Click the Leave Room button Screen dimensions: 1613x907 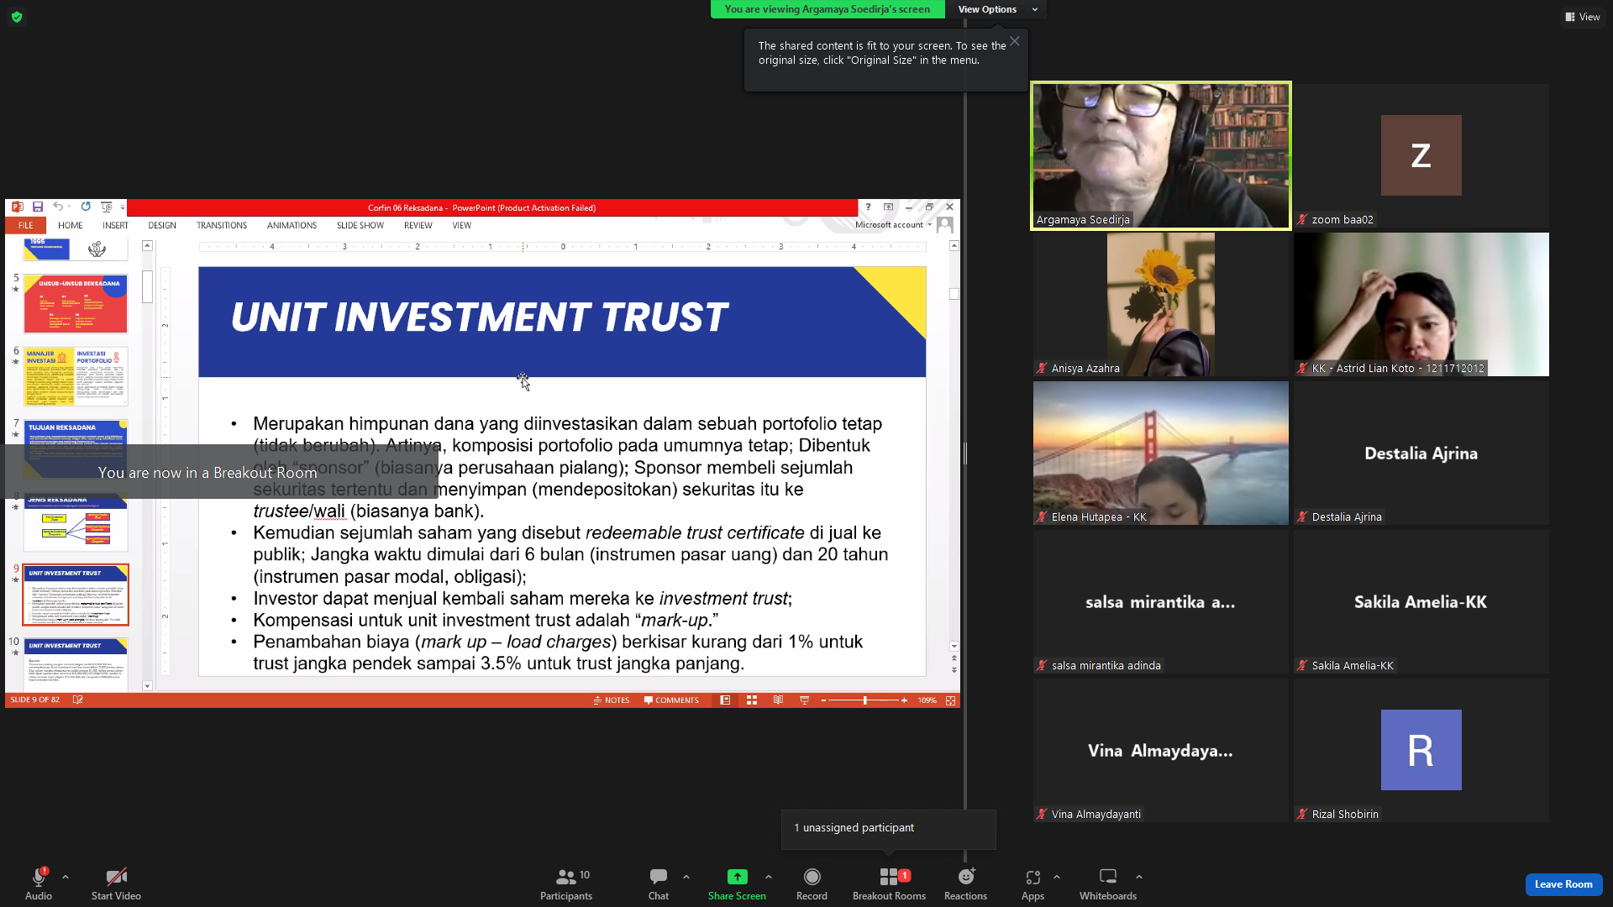click(x=1563, y=884)
